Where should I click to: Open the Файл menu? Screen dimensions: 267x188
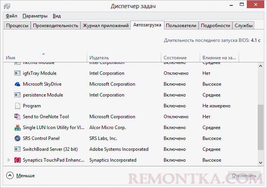[x=11, y=16]
